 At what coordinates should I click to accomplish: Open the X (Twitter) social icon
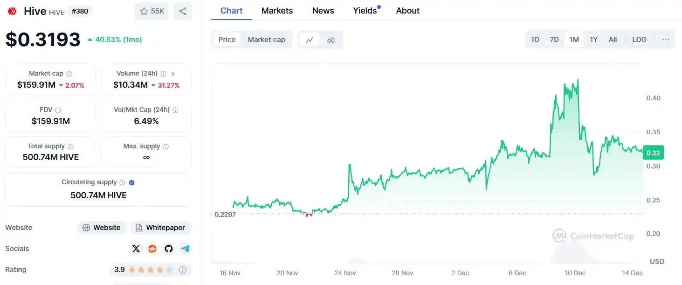click(136, 249)
